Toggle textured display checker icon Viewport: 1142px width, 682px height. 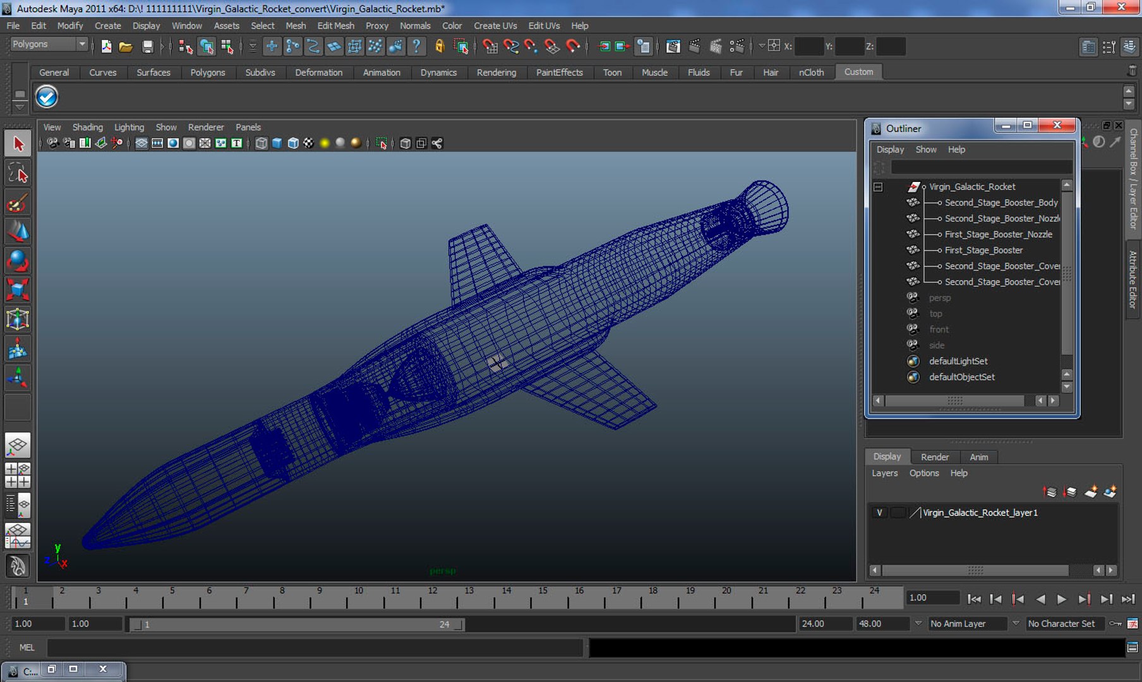click(308, 143)
